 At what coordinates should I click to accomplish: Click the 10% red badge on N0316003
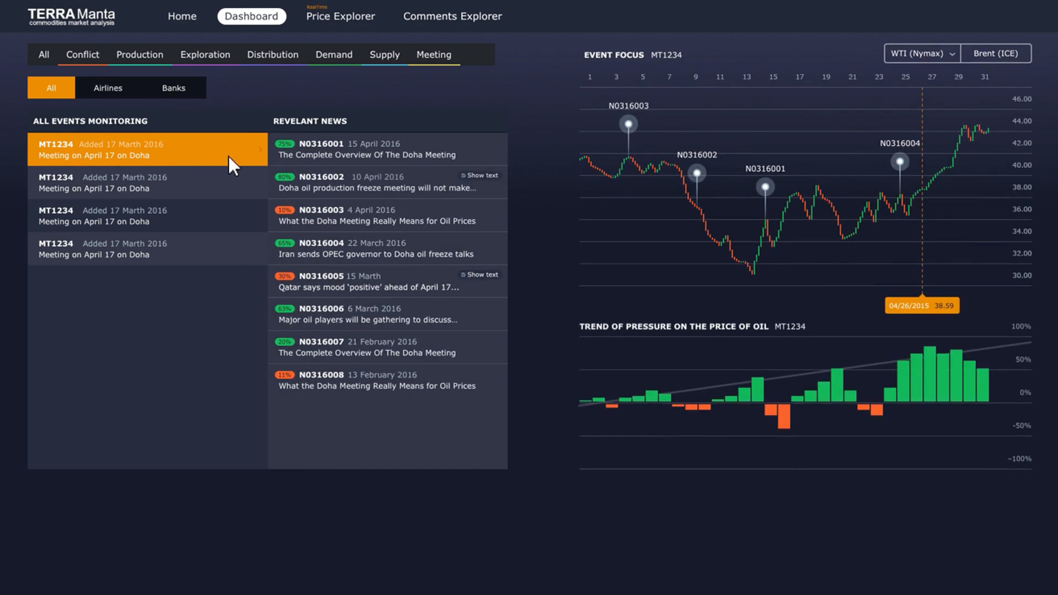click(x=285, y=210)
